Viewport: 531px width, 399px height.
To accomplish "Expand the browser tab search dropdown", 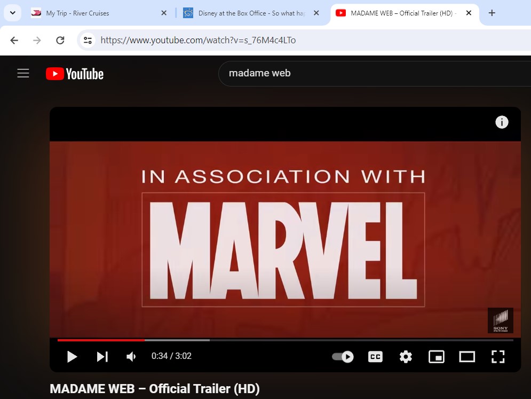I will [12, 13].
